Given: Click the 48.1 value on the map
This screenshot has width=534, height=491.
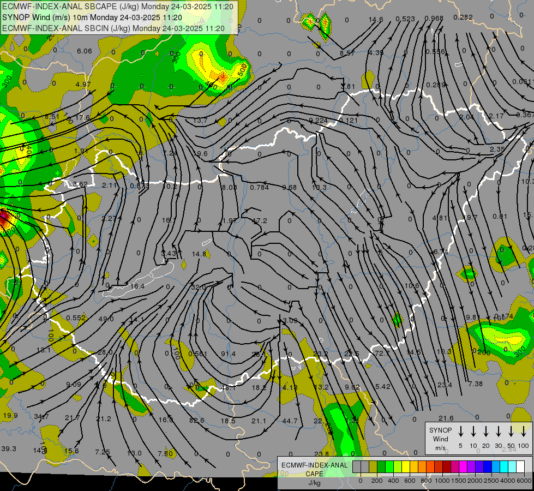Looking at the screenshot, I should click(228, 387).
